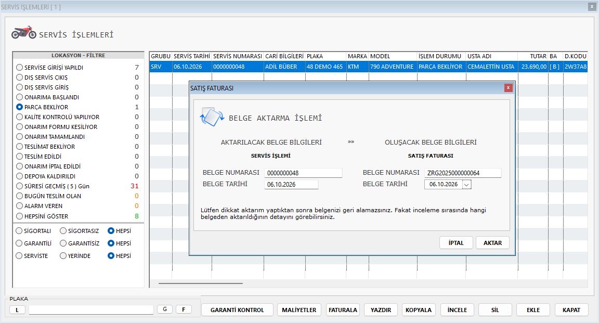Click AKTAR button in dialog

tap(492, 243)
